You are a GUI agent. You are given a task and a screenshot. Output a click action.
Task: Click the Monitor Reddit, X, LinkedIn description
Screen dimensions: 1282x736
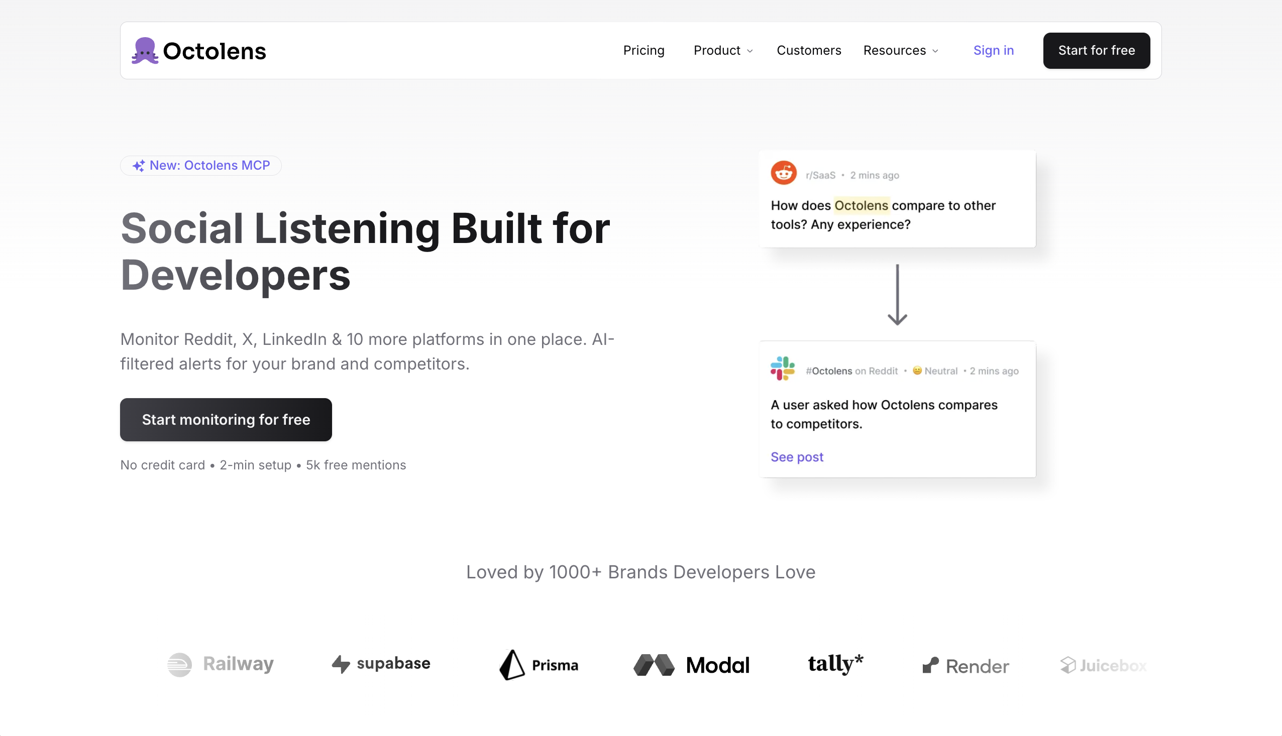click(x=367, y=351)
